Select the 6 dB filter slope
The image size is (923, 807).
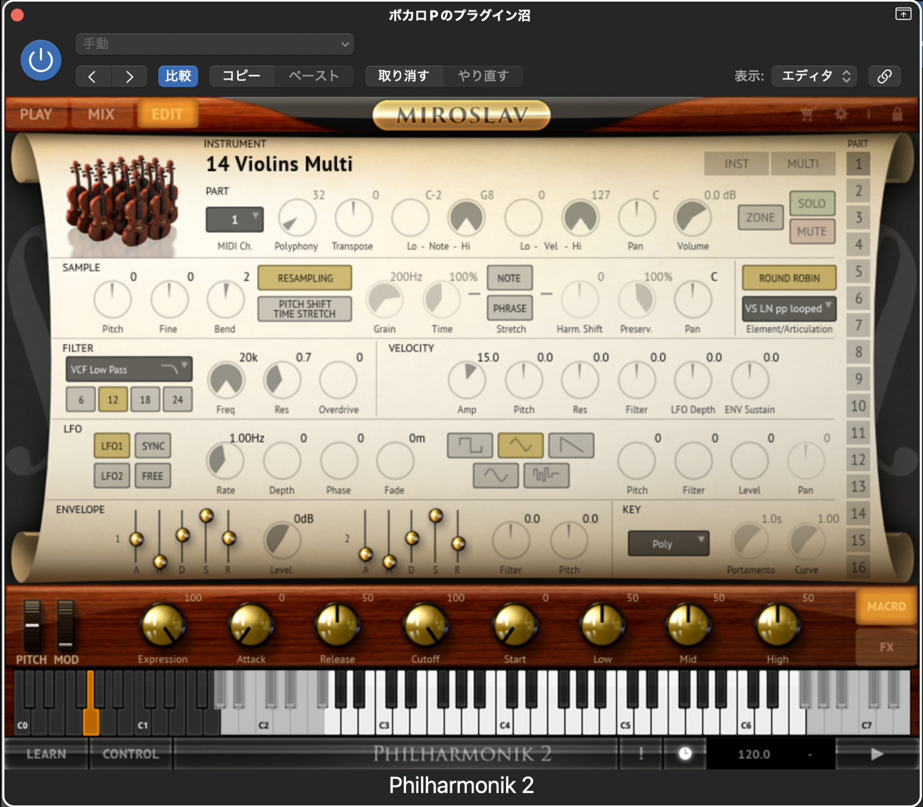pos(81,399)
